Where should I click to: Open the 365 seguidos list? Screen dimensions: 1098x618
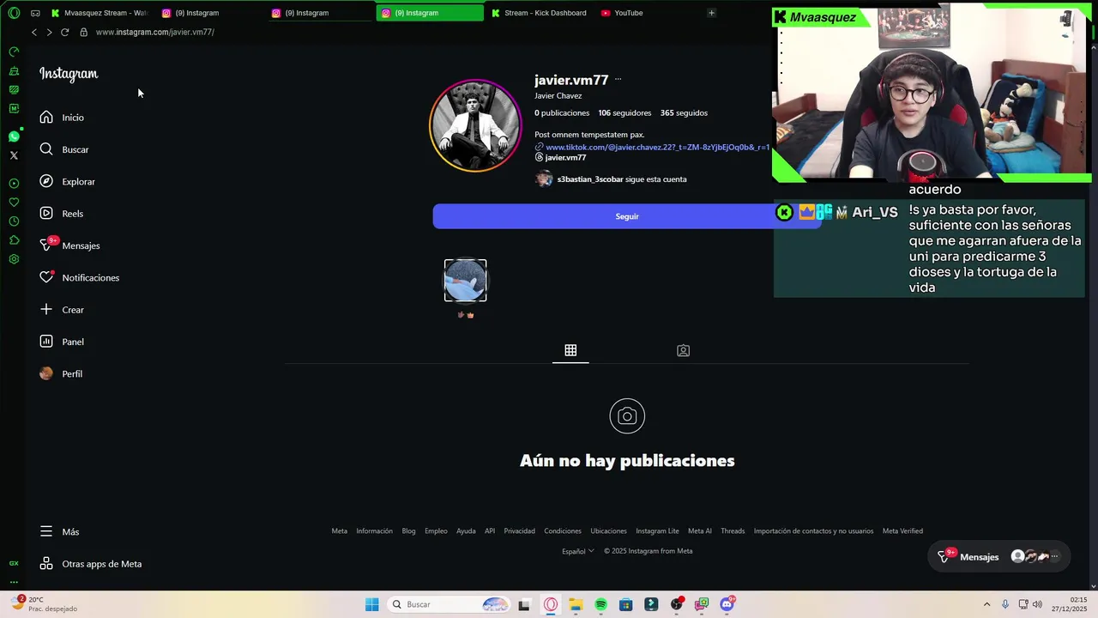click(x=684, y=113)
